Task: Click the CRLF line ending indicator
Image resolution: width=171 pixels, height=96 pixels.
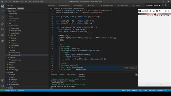Action: tap(145, 90)
